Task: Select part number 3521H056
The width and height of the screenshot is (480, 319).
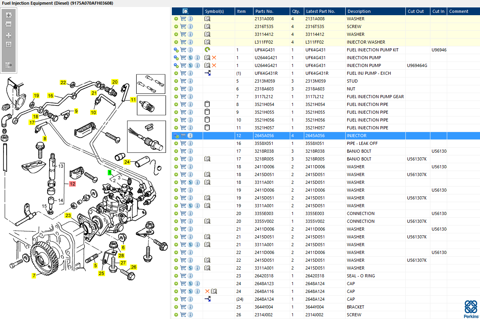Action: [264, 120]
